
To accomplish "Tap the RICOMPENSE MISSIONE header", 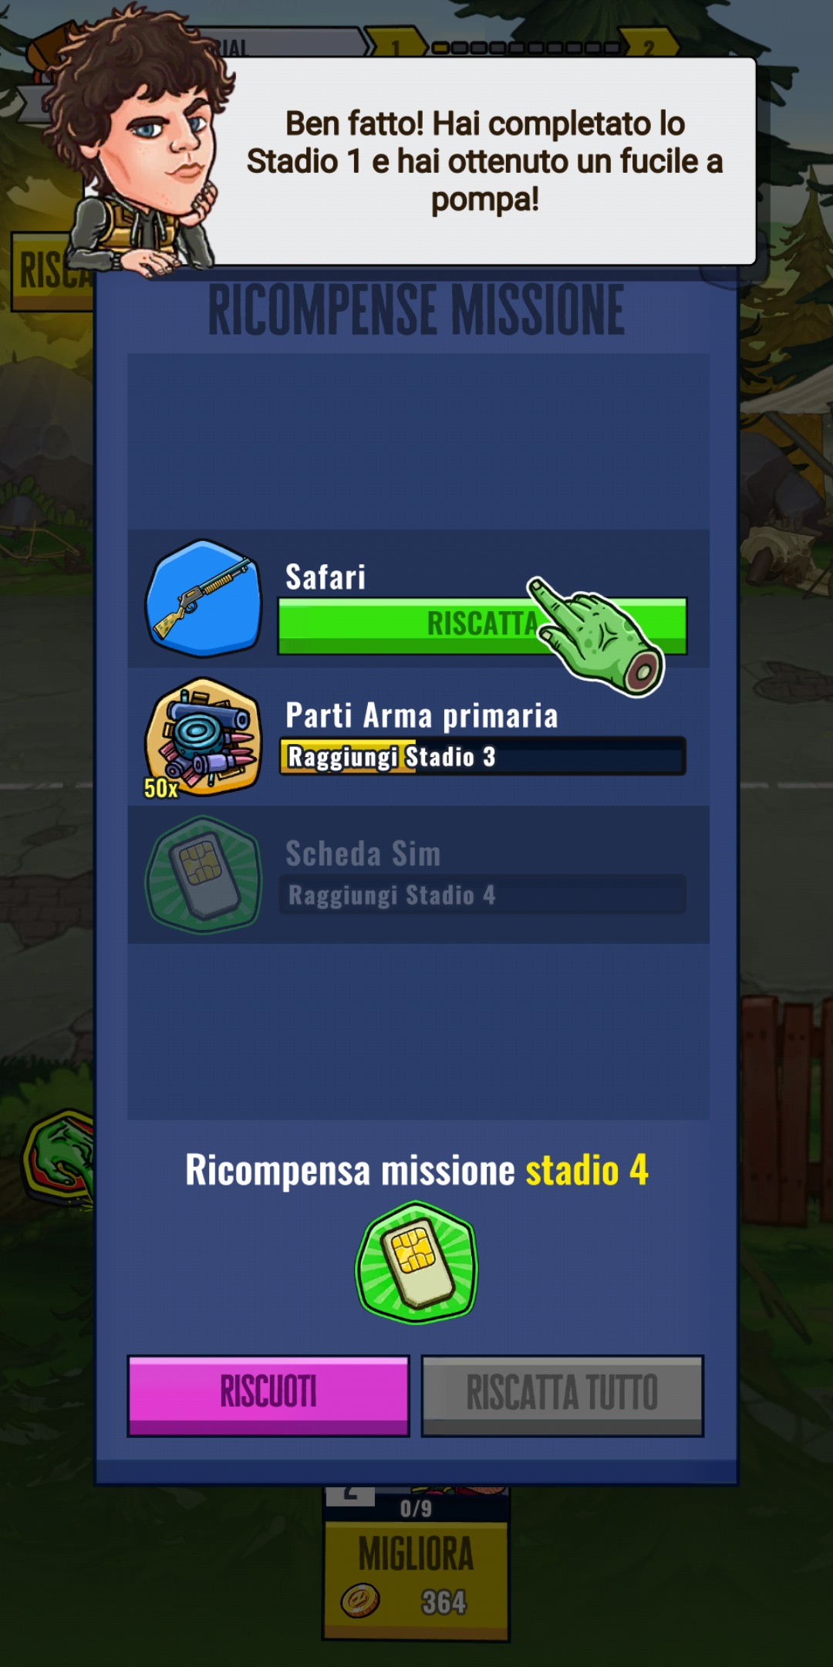I will [x=416, y=310].
